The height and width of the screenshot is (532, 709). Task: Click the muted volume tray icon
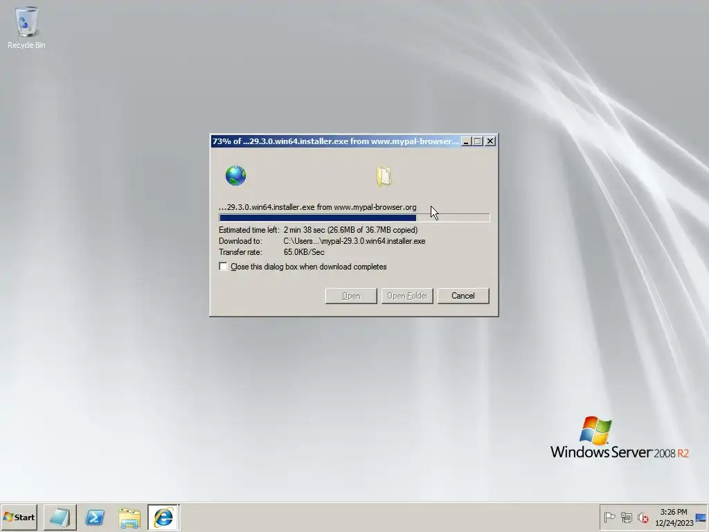coord(643,517)
